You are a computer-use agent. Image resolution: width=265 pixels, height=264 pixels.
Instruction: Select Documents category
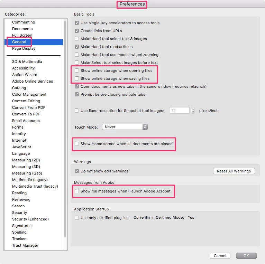coord(22,29)
